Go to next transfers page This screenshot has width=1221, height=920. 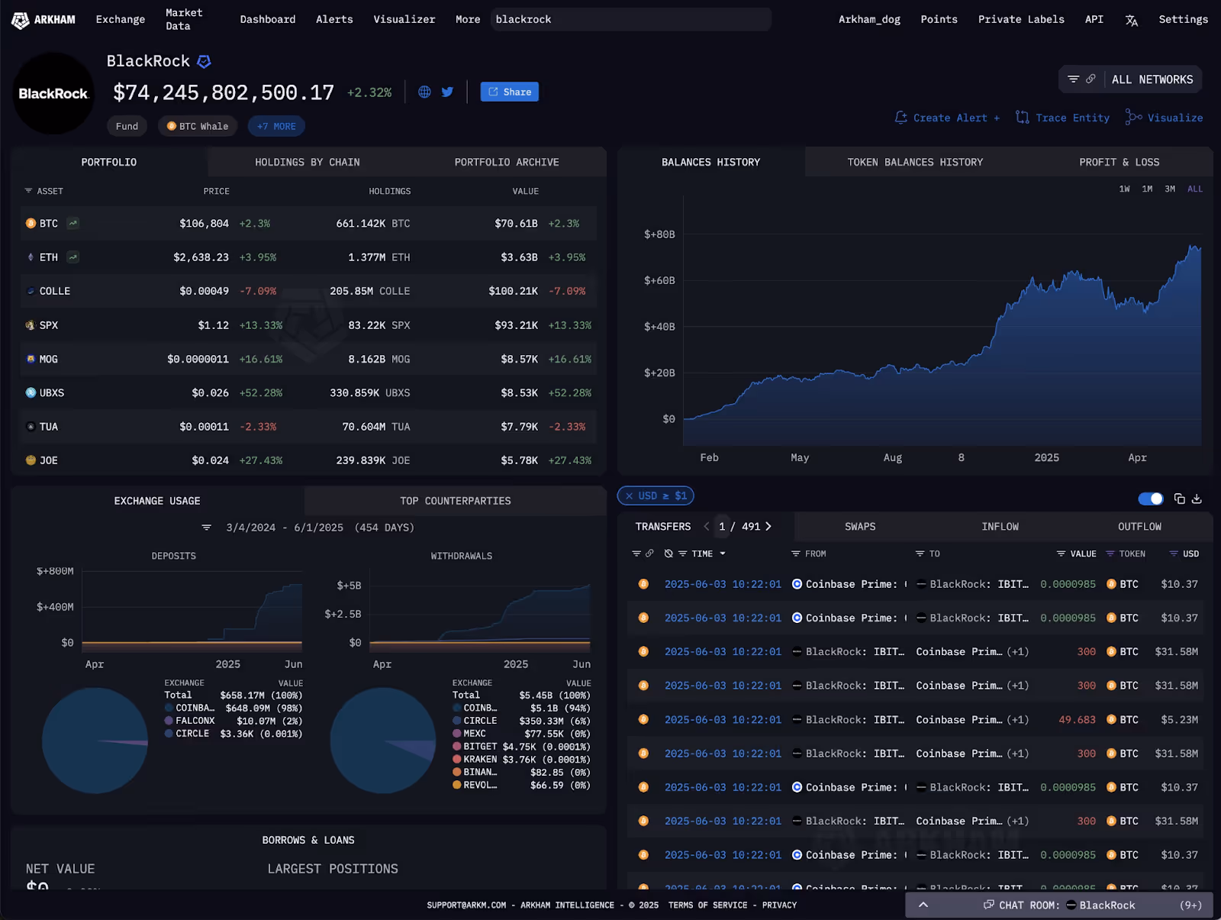click(x=768, y=526)
